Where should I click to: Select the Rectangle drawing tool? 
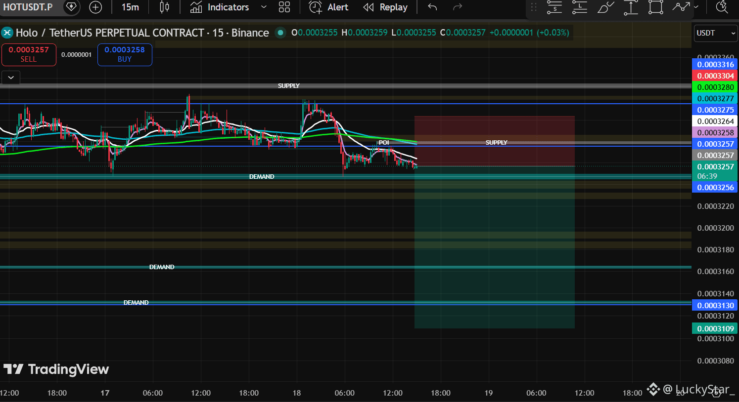pos(656,7)
